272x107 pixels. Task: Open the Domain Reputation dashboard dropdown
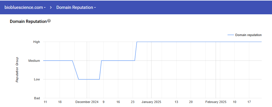click(76, 7)
